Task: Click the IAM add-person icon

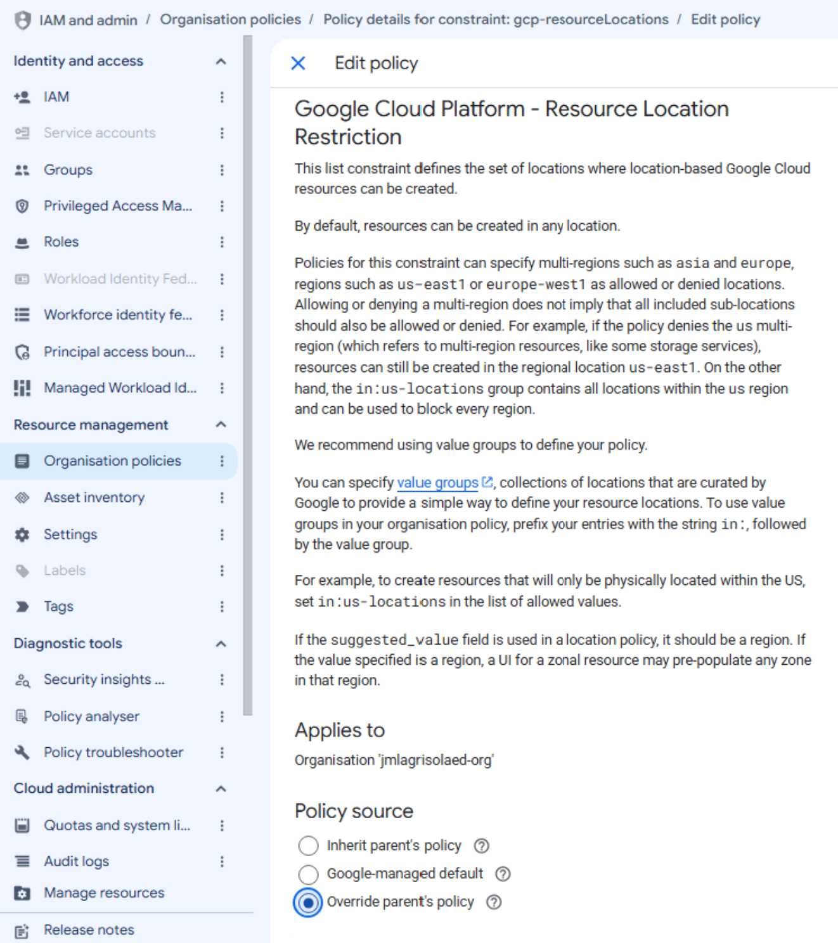Action: pos(22,97)
